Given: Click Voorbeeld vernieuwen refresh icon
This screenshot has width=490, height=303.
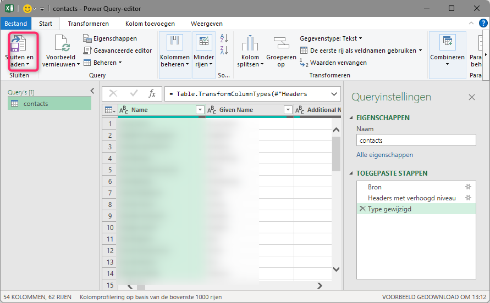Looking at the screenshot, I should 62,43.
